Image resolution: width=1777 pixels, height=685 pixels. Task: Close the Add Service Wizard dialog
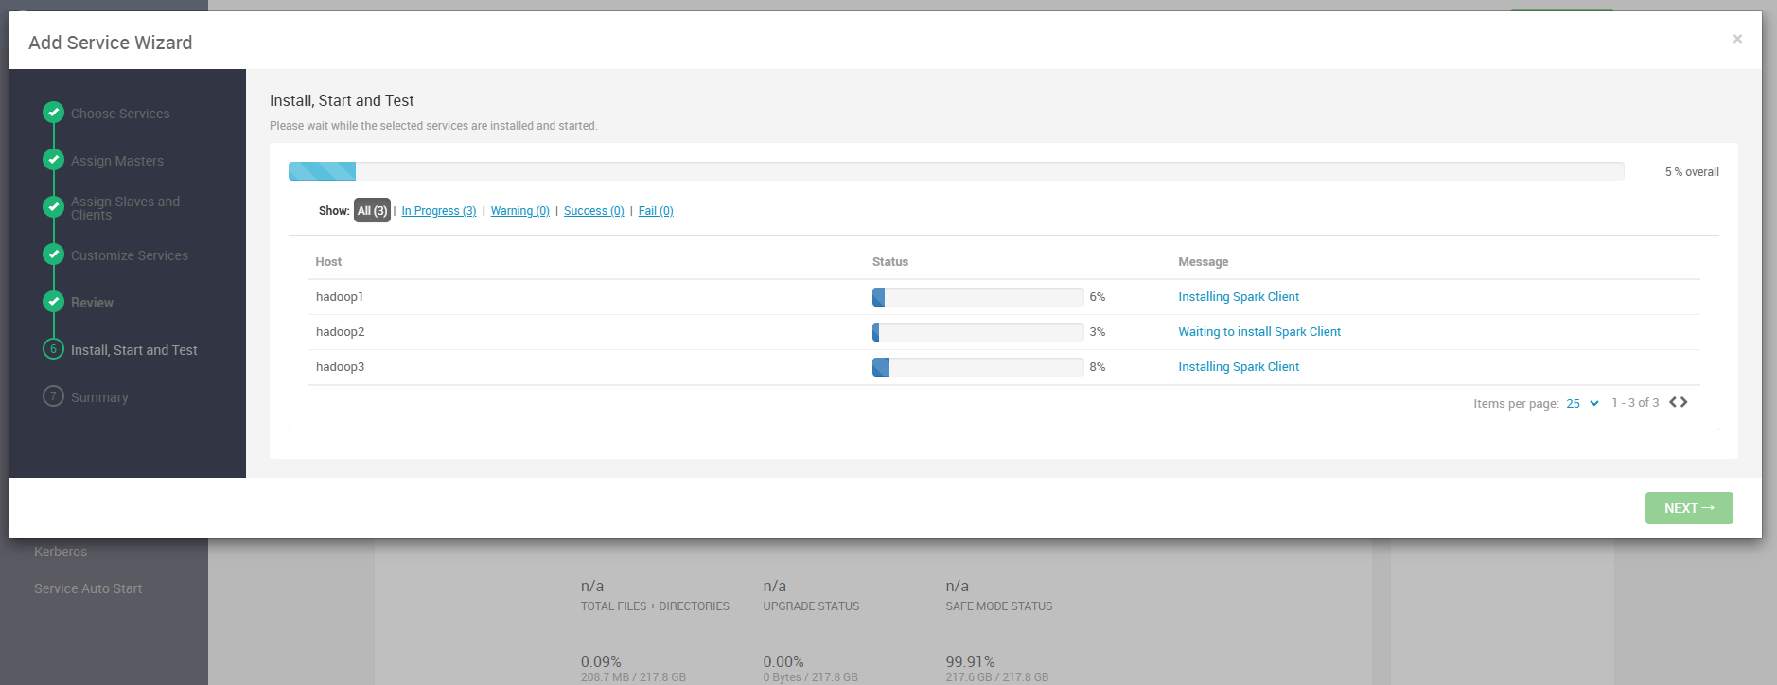1737,39
